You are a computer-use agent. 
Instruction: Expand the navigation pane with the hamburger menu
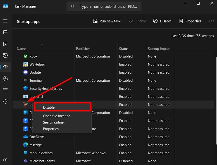[x=5, y=21]
